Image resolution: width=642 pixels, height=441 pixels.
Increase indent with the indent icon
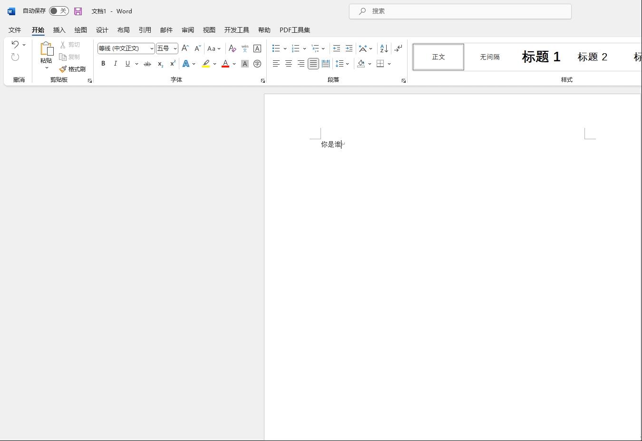click(x=349, y=48)
